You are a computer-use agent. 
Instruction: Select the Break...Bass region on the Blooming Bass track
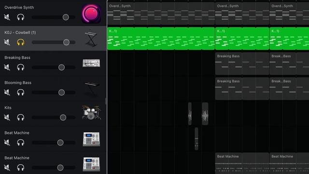(x=289, y=88)
